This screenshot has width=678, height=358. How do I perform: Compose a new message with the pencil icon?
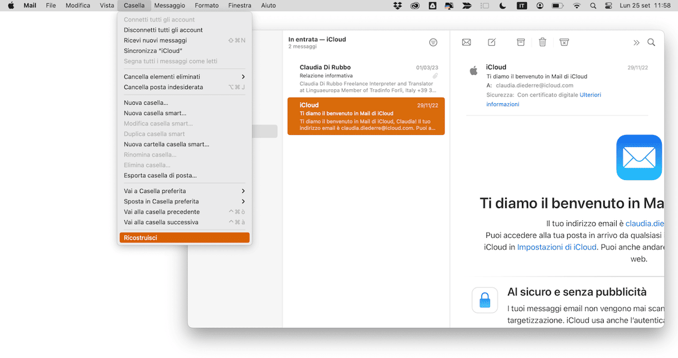[492, 42]
